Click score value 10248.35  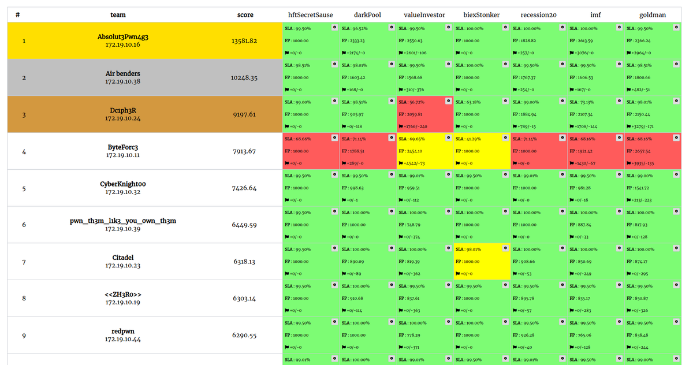tap(244, 77)
